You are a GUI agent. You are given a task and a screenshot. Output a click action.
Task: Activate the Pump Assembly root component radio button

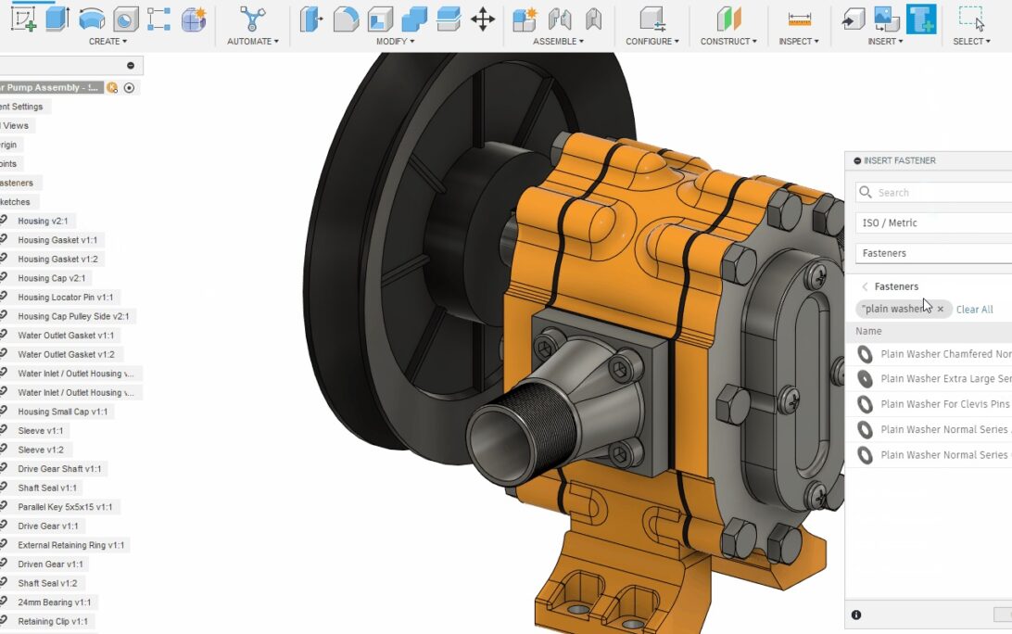click(129, 88)
